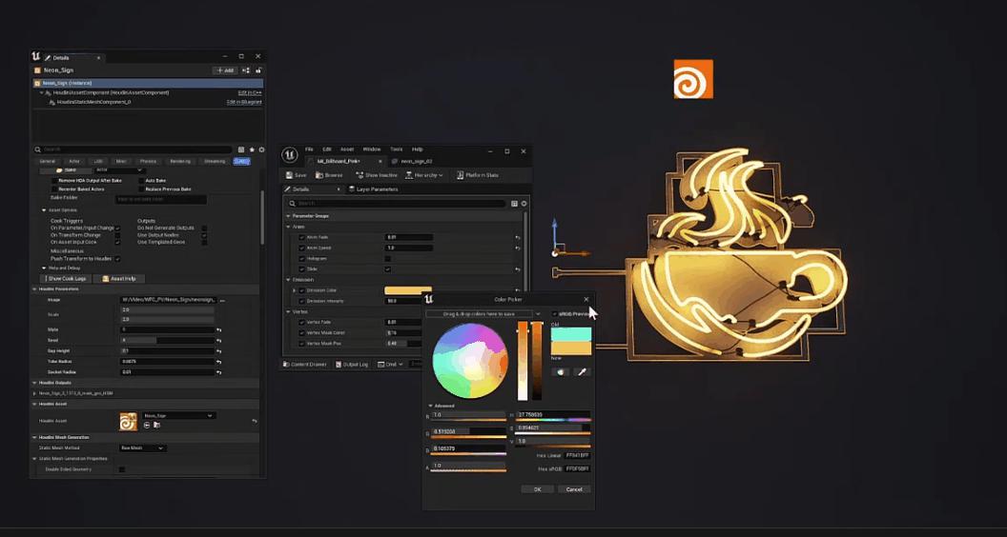Open Platform Stats from the toolbar
The image size is (1007, 537).
click(476, 175)
